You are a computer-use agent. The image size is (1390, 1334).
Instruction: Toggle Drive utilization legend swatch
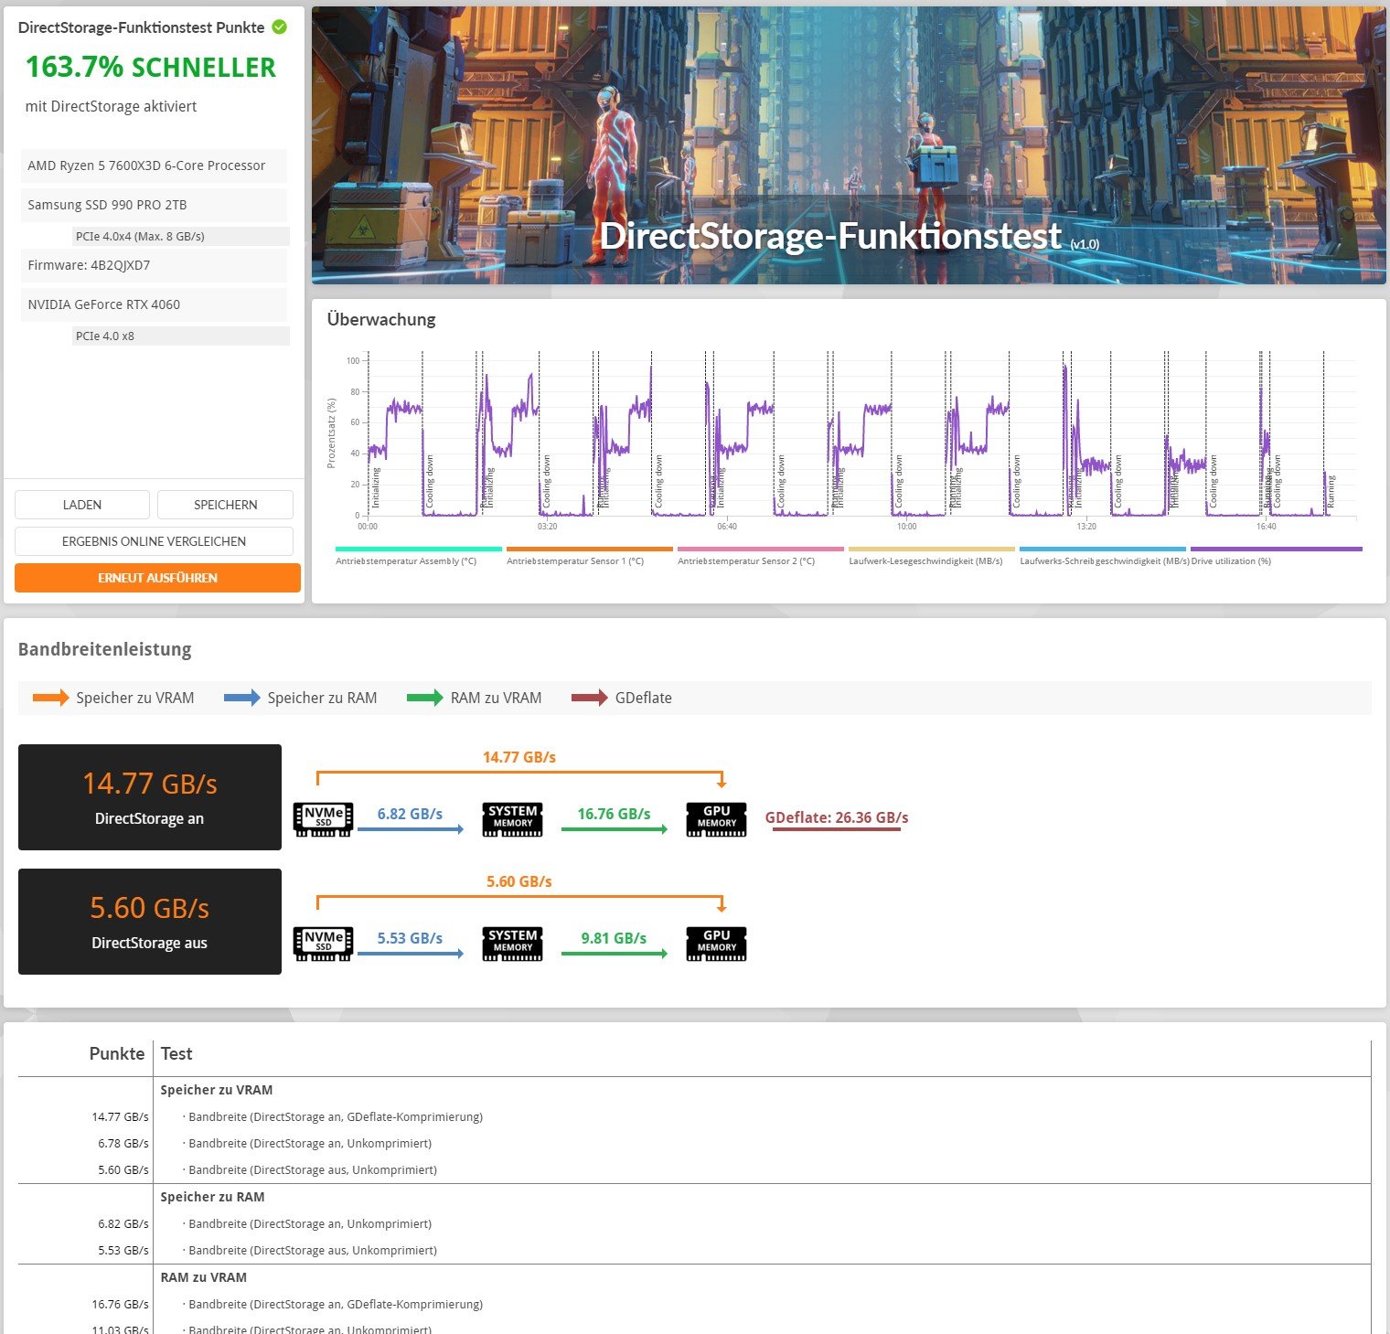coord(1277,550)
